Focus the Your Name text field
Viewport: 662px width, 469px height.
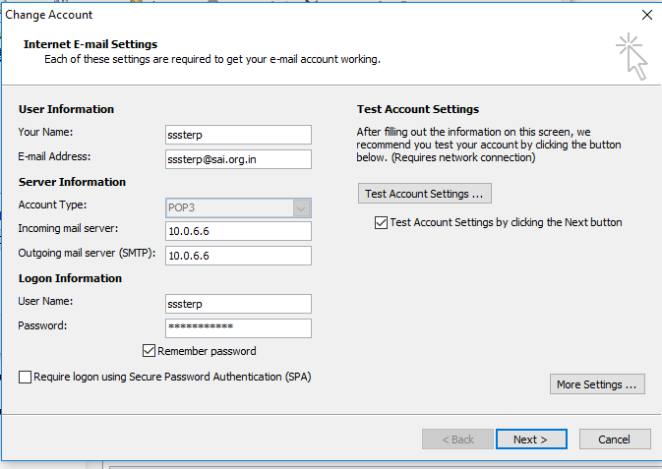click(238, 135)
